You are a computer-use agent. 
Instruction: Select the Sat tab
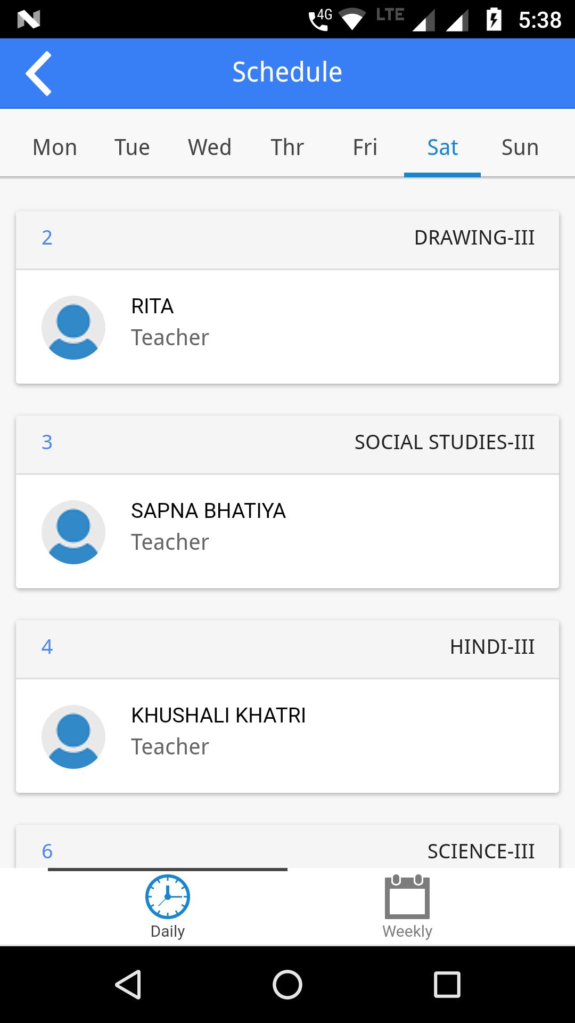[442, 147]
